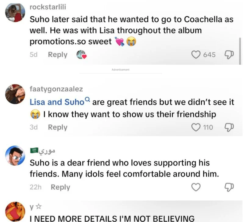The image size is (244, 222).
Task: Open the small reaction avatar next to rockstarlili's Reply
Action: coord(80,55)
